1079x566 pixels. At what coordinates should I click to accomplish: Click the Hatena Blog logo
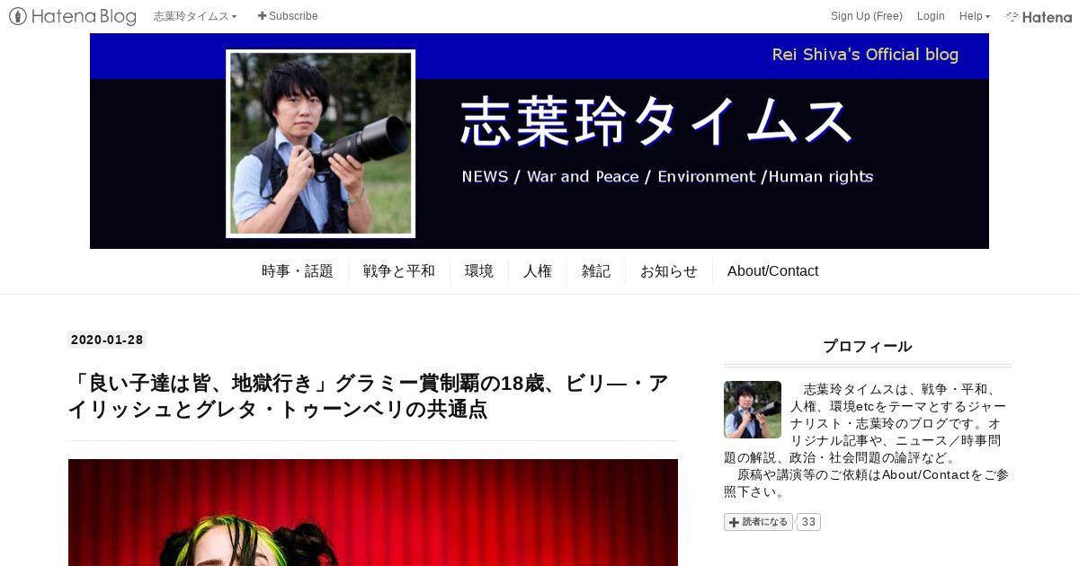click(73, 16)
